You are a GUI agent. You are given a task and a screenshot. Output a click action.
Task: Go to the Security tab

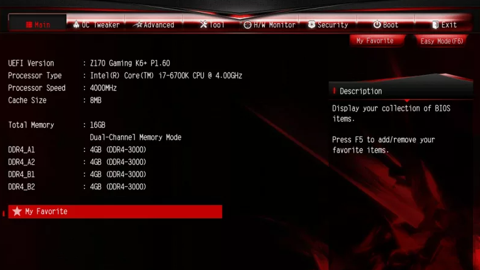click(328, 24)
